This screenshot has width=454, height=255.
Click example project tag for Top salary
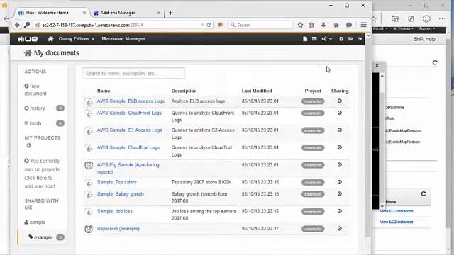(313, 183)
